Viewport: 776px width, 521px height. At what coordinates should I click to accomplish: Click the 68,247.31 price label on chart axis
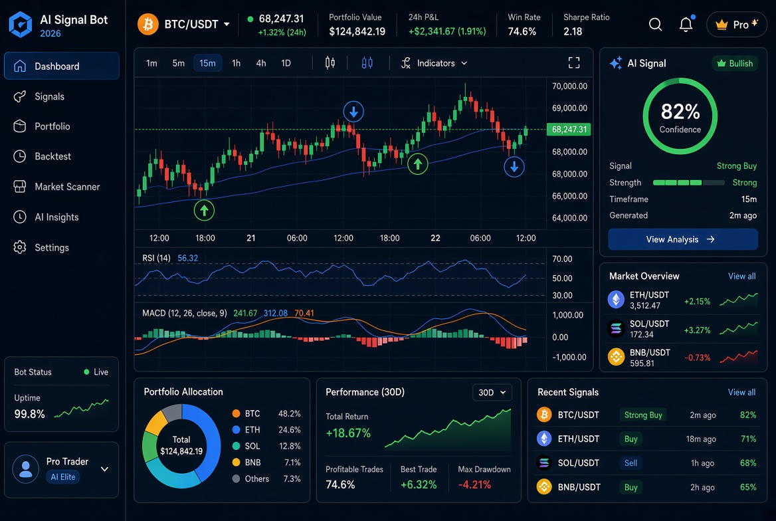pyautogui.click(x=569, y=130)
